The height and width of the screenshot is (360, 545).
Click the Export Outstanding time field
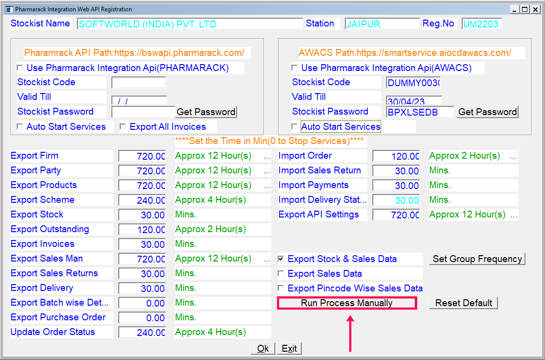[x=142, y=230]
